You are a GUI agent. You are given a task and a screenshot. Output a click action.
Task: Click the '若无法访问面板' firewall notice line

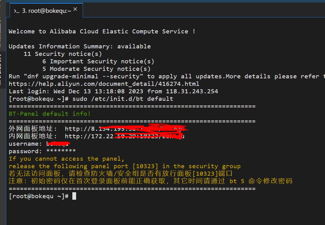pos(121,174)
